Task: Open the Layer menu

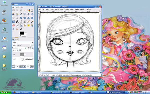Action: click(62, 9)
